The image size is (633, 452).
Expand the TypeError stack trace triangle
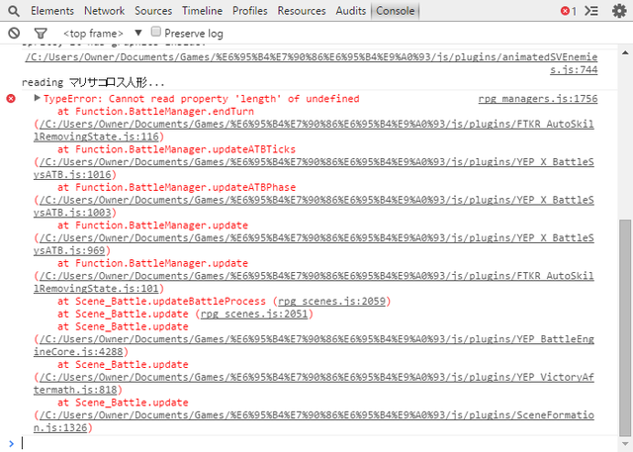click(38, 98)
